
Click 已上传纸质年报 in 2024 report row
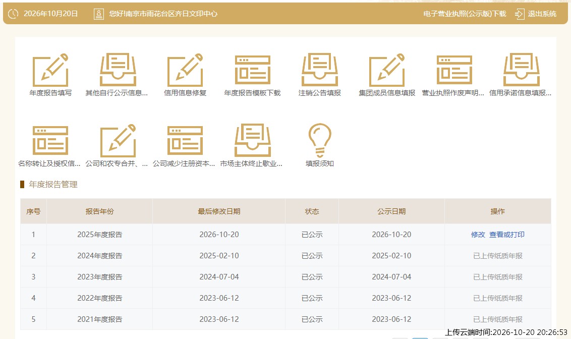(x=497, y=256)
